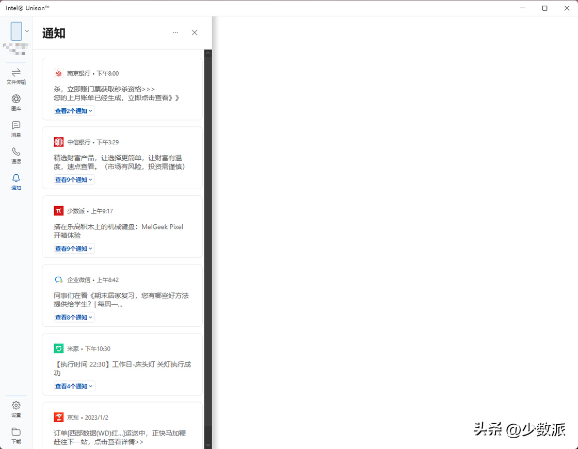Close the Intel Unison window
The image size is (578, 449).
[x=567, y=8]
